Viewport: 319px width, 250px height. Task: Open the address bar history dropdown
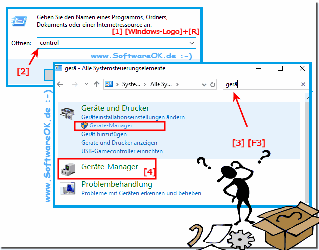(204, 84)
